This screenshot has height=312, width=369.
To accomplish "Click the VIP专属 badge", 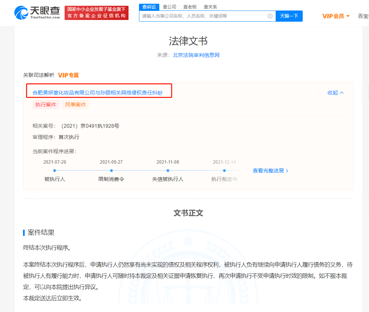I will (x=68, y=75).
